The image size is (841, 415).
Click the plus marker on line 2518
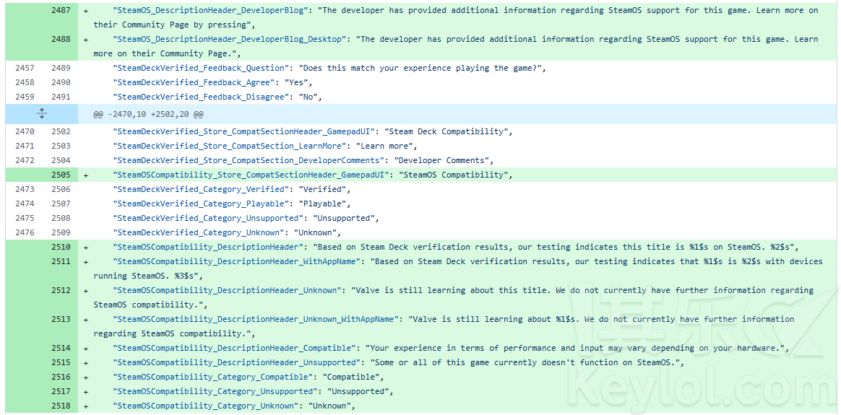click(86, 406)
